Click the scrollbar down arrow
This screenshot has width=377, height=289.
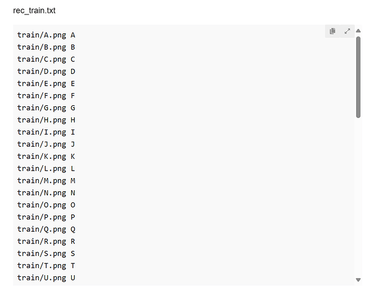pyautogui.click(x=358, y=280)
